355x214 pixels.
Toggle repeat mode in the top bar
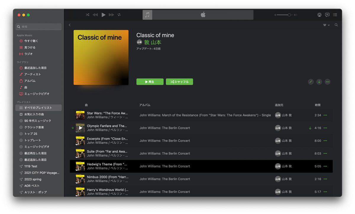(119, 15)
